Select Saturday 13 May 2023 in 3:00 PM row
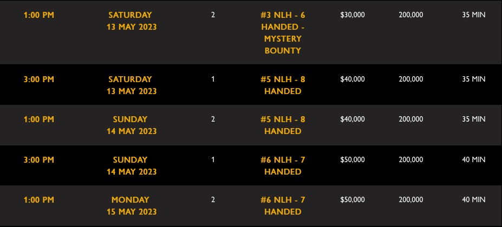This screenshot has height=227, width=502. [x=132, y=85]
